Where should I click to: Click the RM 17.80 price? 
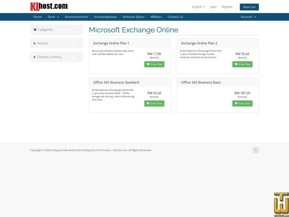coord(154,54)
